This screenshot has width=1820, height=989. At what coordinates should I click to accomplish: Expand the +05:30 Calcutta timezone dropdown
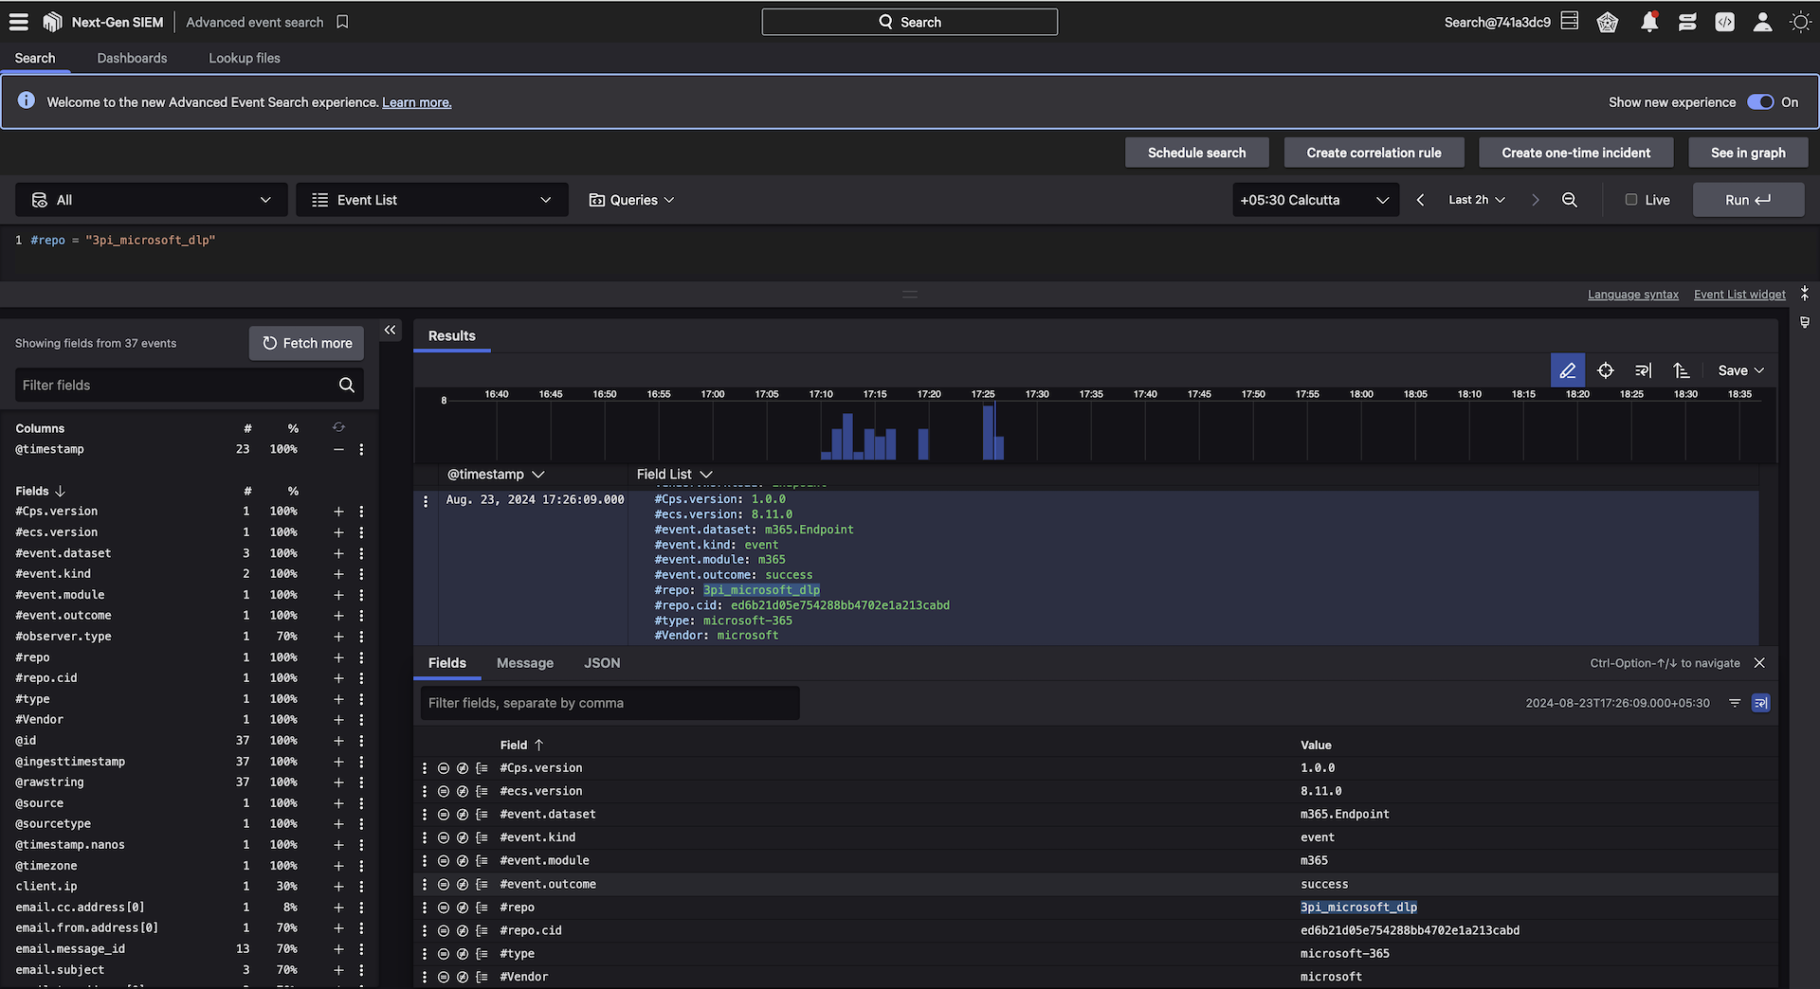[1315, 200]
